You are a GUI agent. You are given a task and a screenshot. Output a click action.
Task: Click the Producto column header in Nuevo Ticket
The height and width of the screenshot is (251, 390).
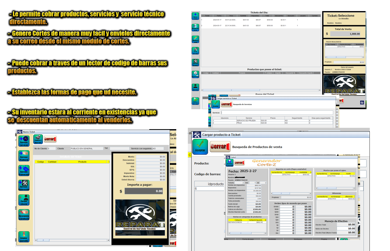pyautogui.click(x=82, y=162)
